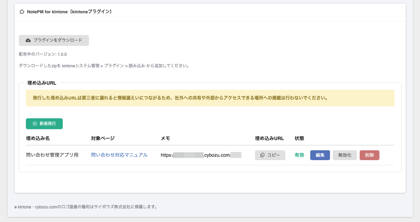Click the 対象ページ column header
Image resolution: width=420 pixels, height=222 pixels.
(103, 138)
